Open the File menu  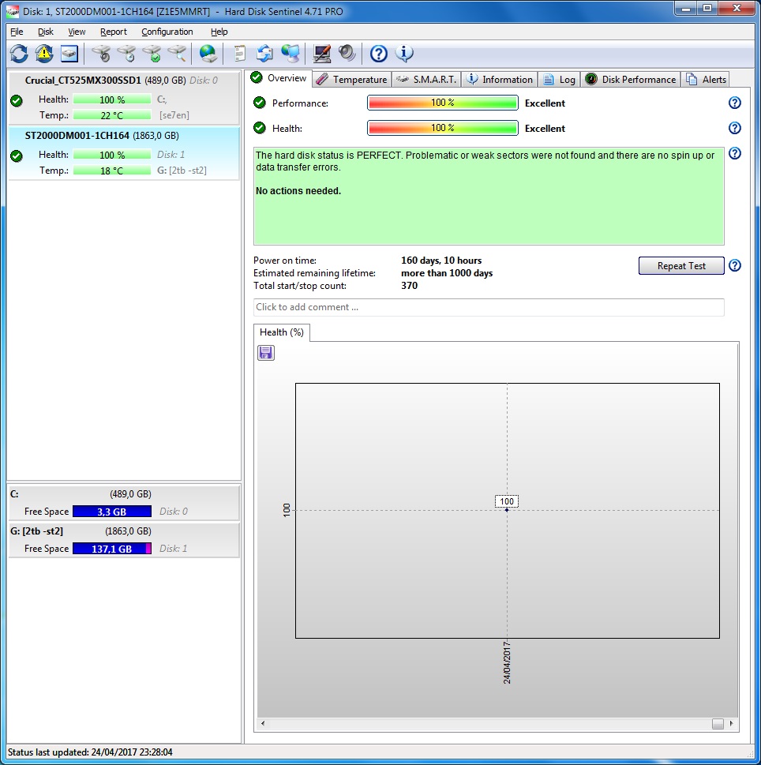point(17,32)
